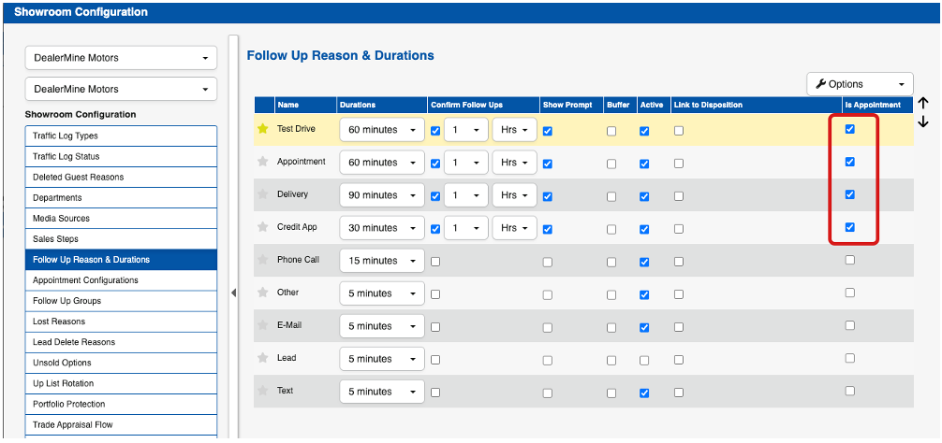
Task: Click the star icon beside Phone Call
Action: click(263, 260)
